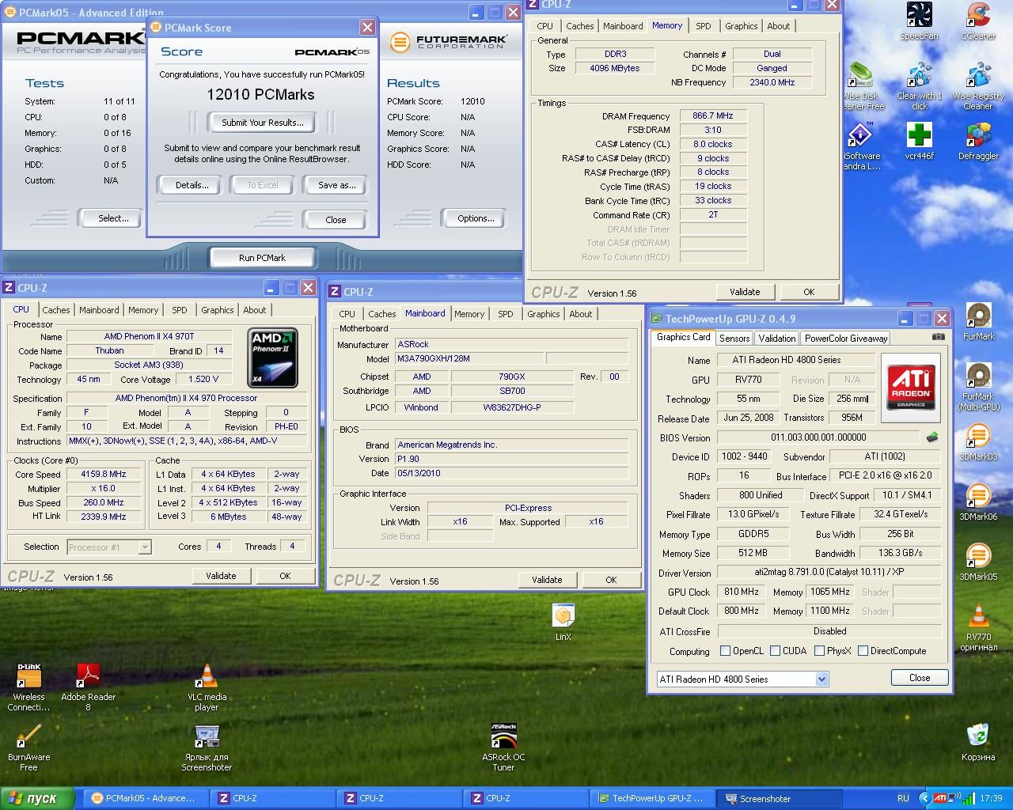Click the ATI Radeon logo in GPU-Z
The width and height of the screenshot is (1013, 810).
[911, 386]
